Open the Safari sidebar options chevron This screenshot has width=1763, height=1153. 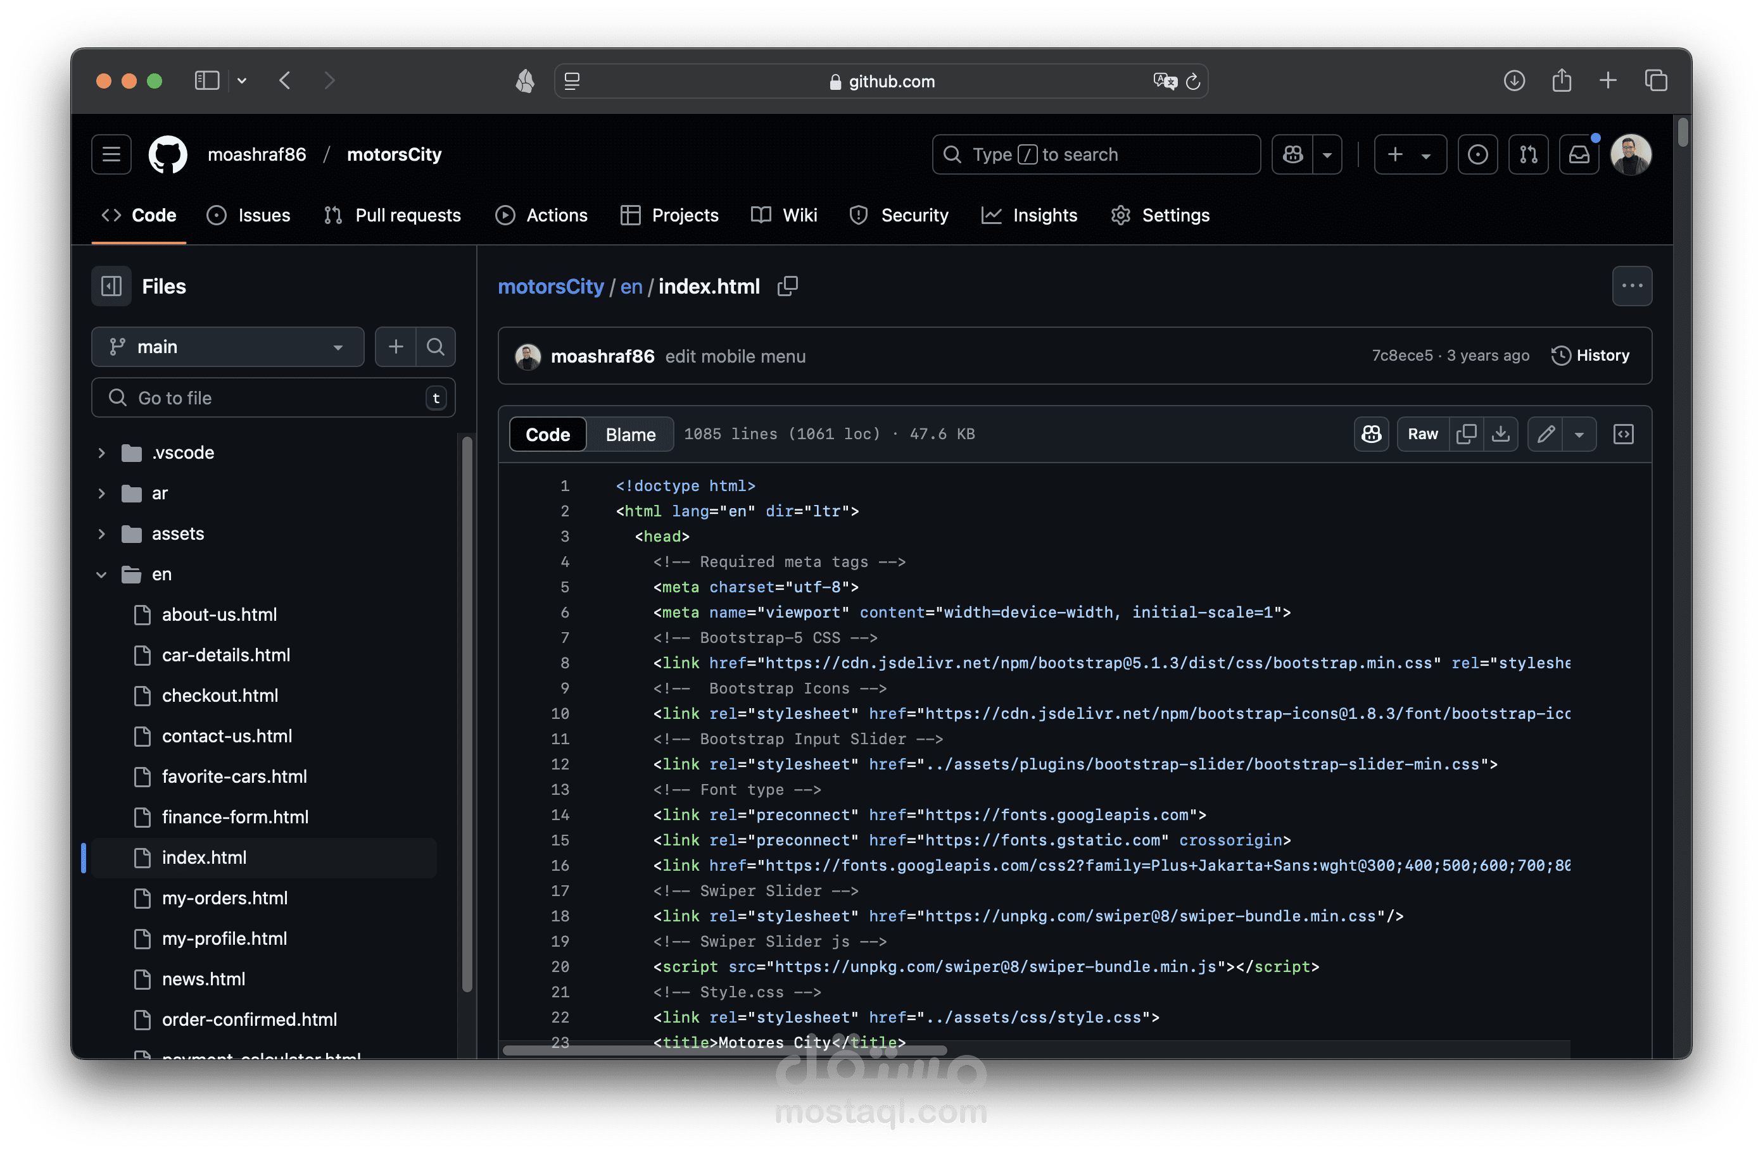(241, 80)
